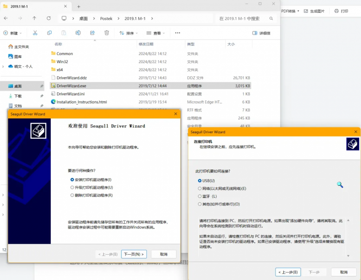This screenshot has width=361, height=280.
Task: Select install printer driver option
Action: click(x=91, y=180)
